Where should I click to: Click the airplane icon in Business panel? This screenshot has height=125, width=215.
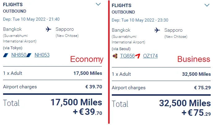[x=157, y=30]
